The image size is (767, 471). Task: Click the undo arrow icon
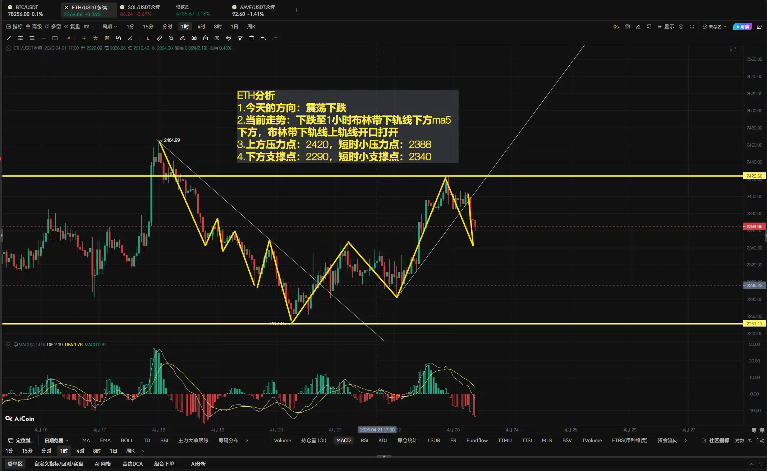click(x=263, y=38)
